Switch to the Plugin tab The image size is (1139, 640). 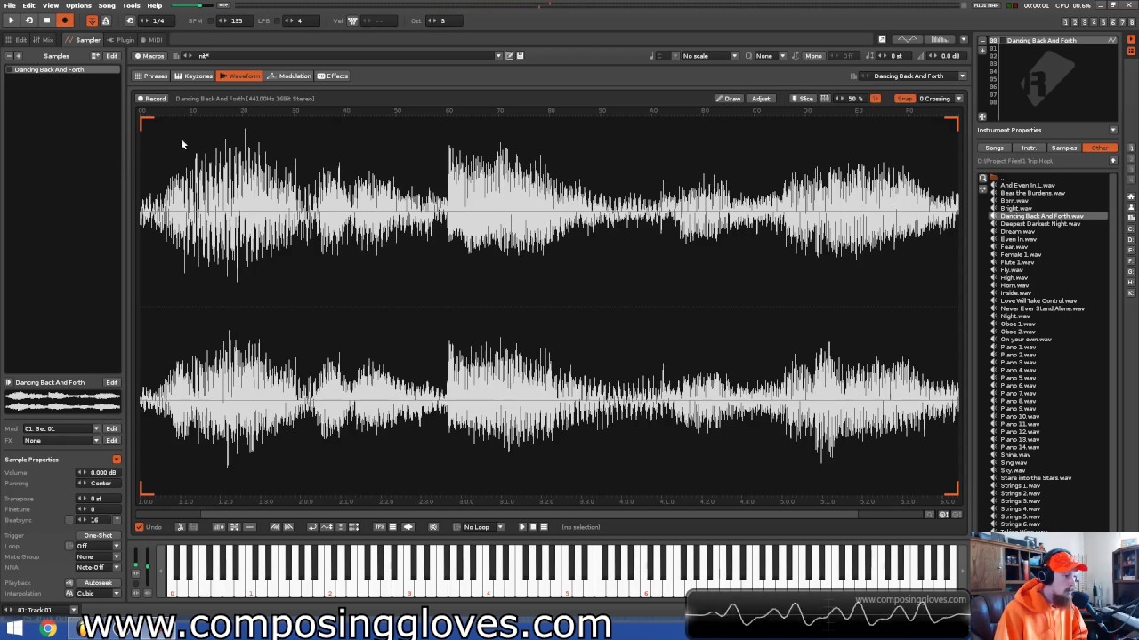point(121,40)
